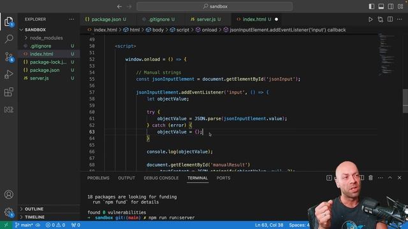Switch to the package.json tab

tap(106, 20)
